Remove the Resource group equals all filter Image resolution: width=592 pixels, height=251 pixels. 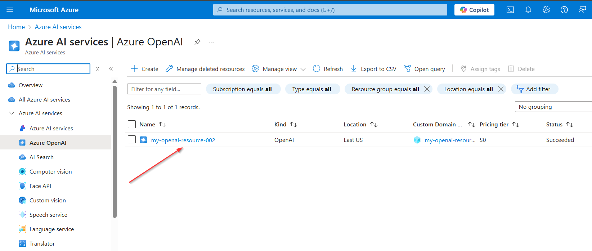click(427, 89)
